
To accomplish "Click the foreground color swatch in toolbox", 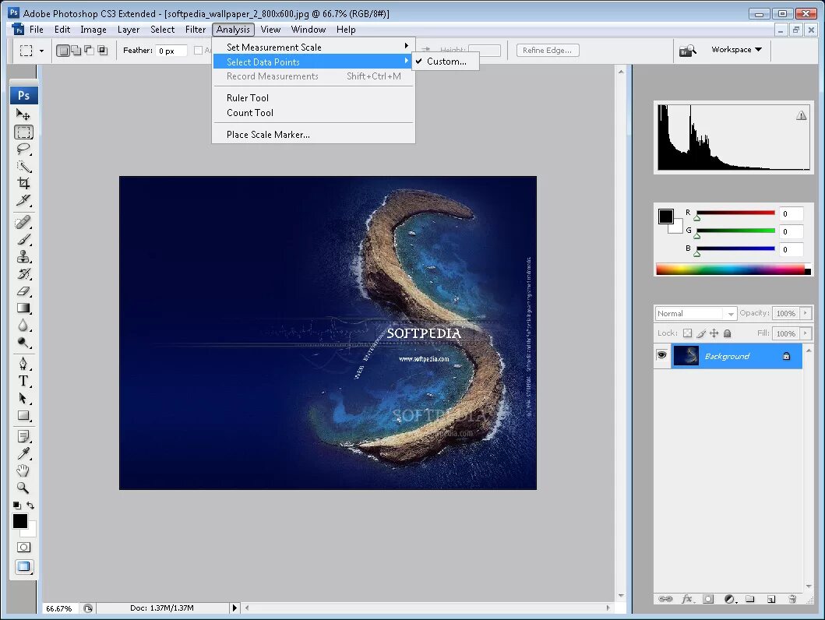I will tap(19, 521).
